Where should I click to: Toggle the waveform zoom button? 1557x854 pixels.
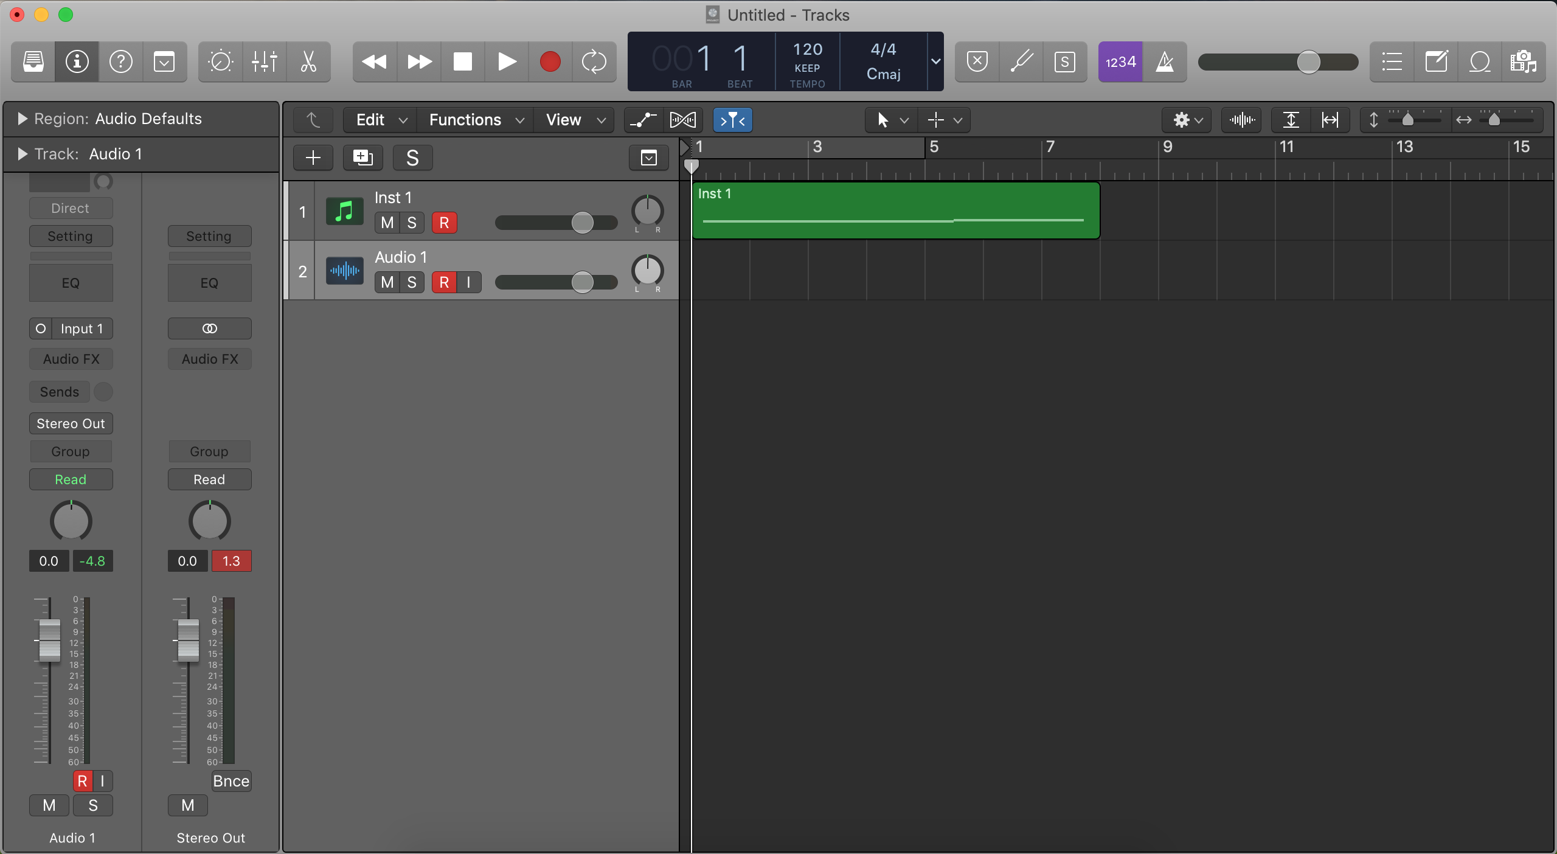click(1241, 120)
